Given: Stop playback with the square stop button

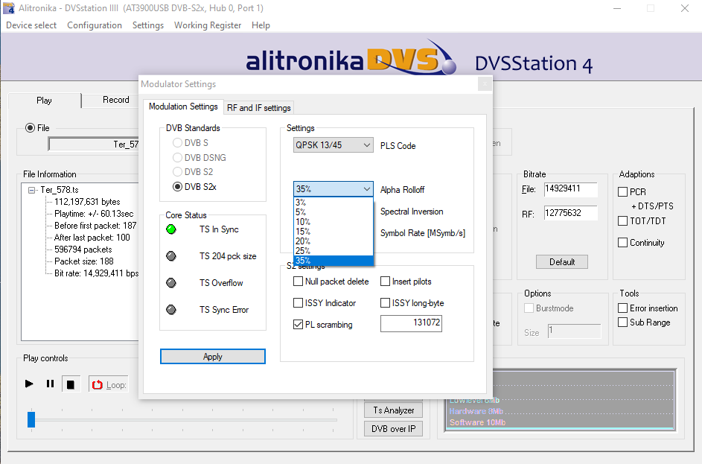Looking at the screenshot, I should [71, 384].
